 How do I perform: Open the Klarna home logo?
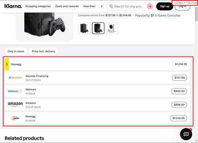pyautogui.click(x=13, y=6)
